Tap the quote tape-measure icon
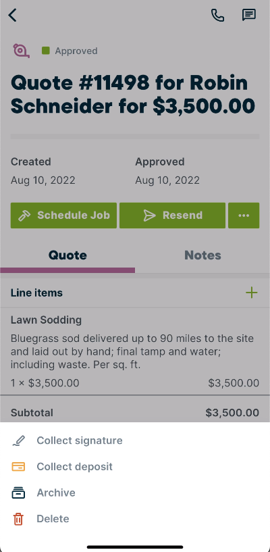 tap(21, 51)
